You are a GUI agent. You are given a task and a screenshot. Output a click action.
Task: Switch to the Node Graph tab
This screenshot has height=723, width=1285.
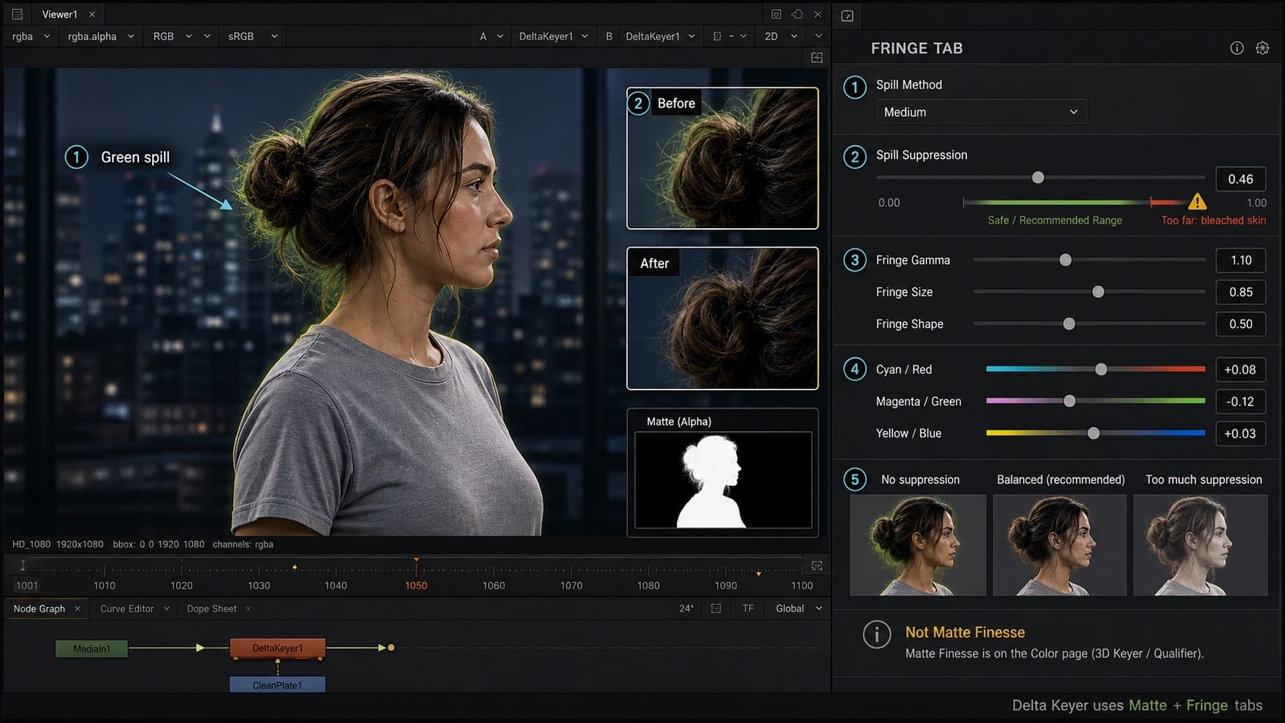39,609
